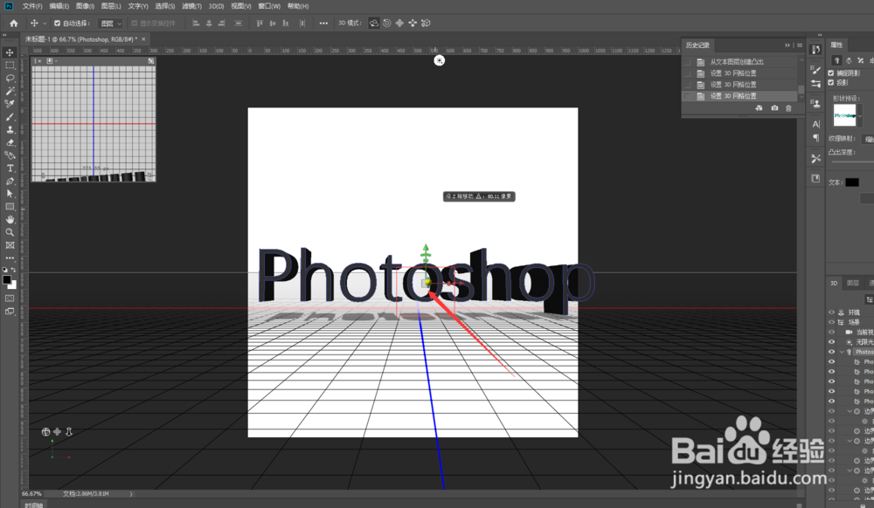Choose the 3D slide mode icon

tap(413, 24)
